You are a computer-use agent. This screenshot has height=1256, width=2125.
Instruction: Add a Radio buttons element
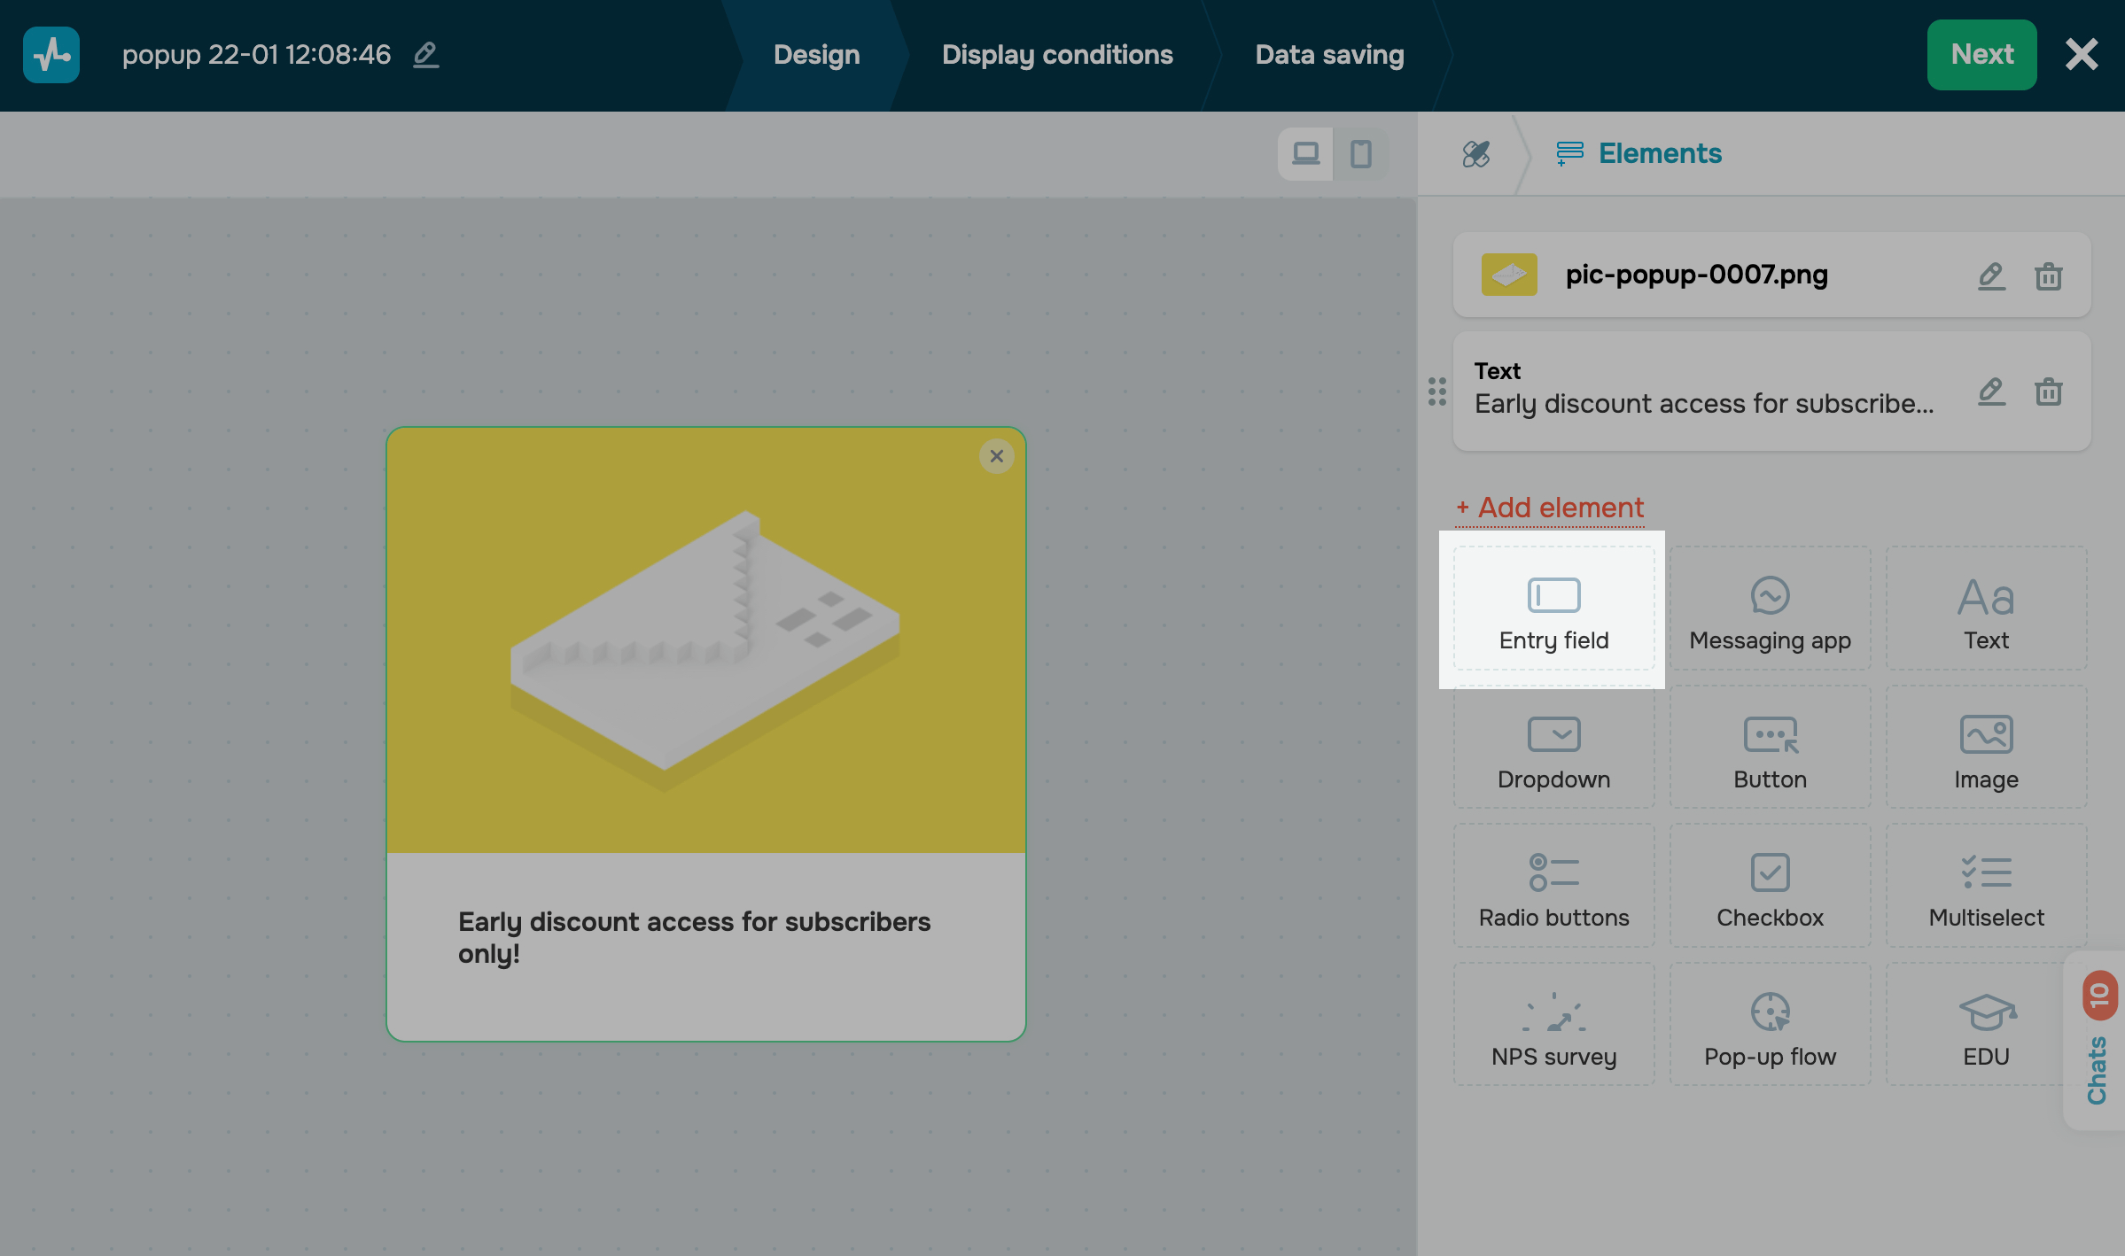[1553, 887]
